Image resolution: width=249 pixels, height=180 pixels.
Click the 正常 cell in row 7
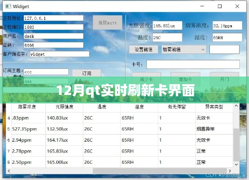(214, 151)
